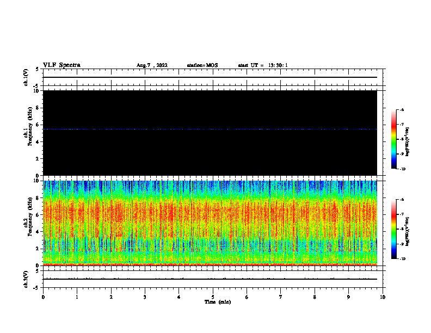
Task: Click time-axis tick label '5'
Action: tap(213, 297)
